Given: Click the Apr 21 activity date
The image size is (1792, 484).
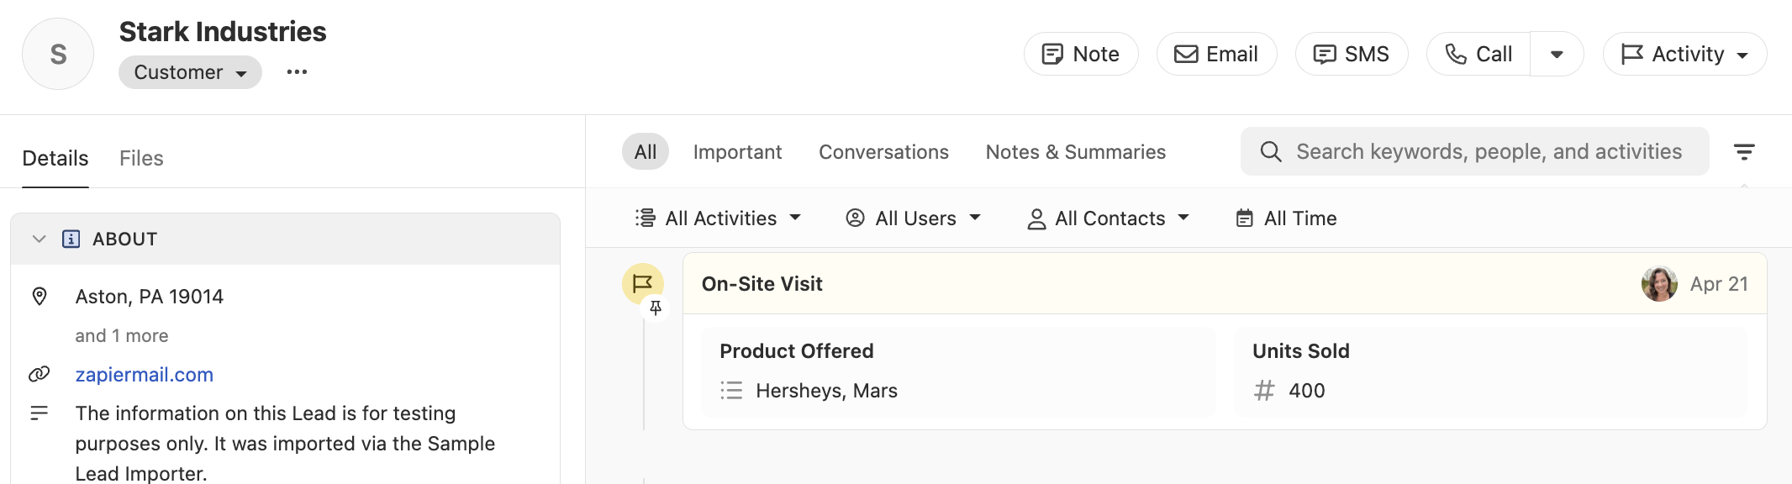Looking at the screenshot, I should tap(1719, 284).
